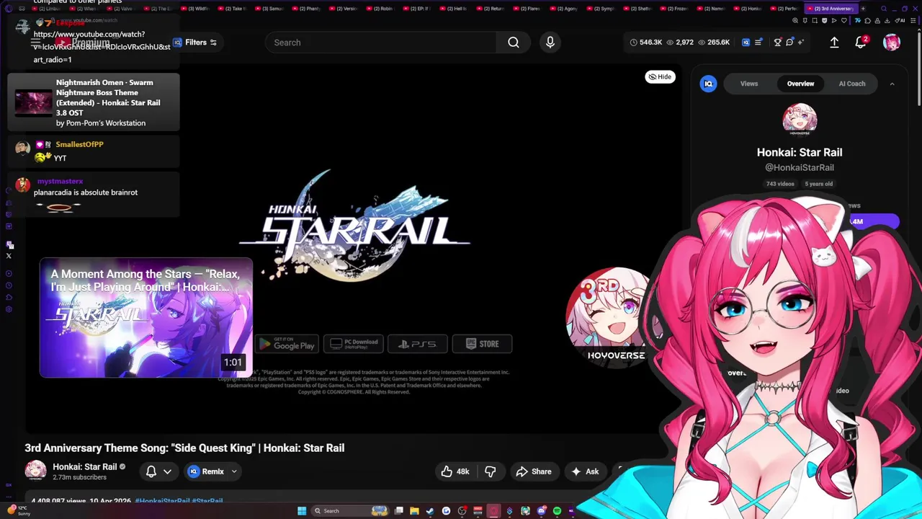The height and width of the screenshot is (519, 922).
Task: Click mystmasterx username in chat overlay
Action: click(60, 182)
